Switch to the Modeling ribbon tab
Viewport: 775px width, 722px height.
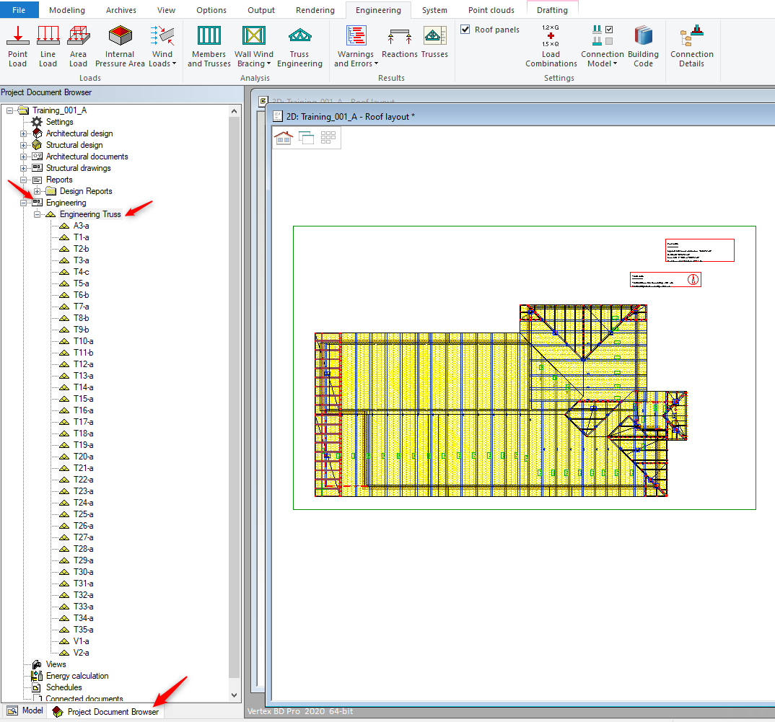coord(66,10)
